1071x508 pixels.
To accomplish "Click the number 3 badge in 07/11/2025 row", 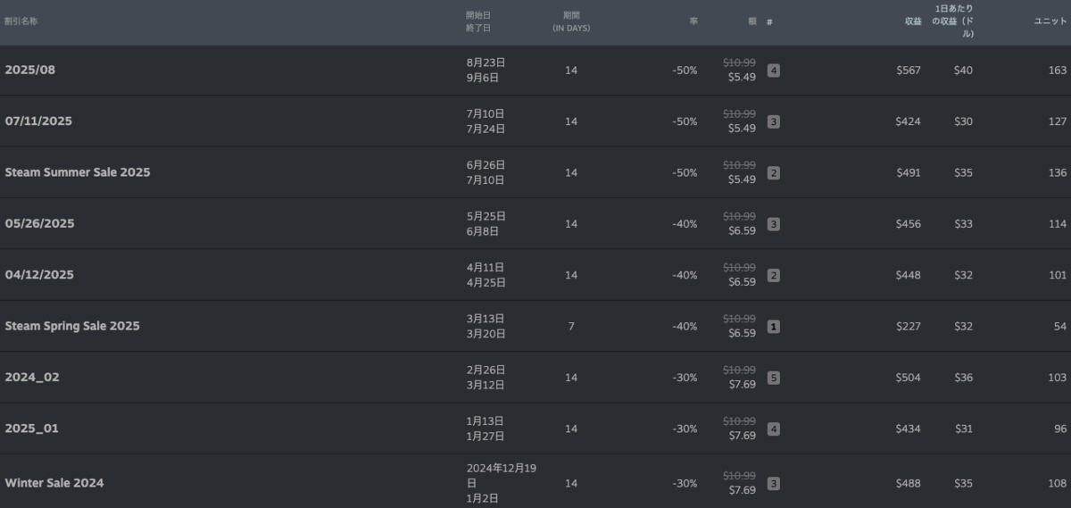I will click(774, 121).
